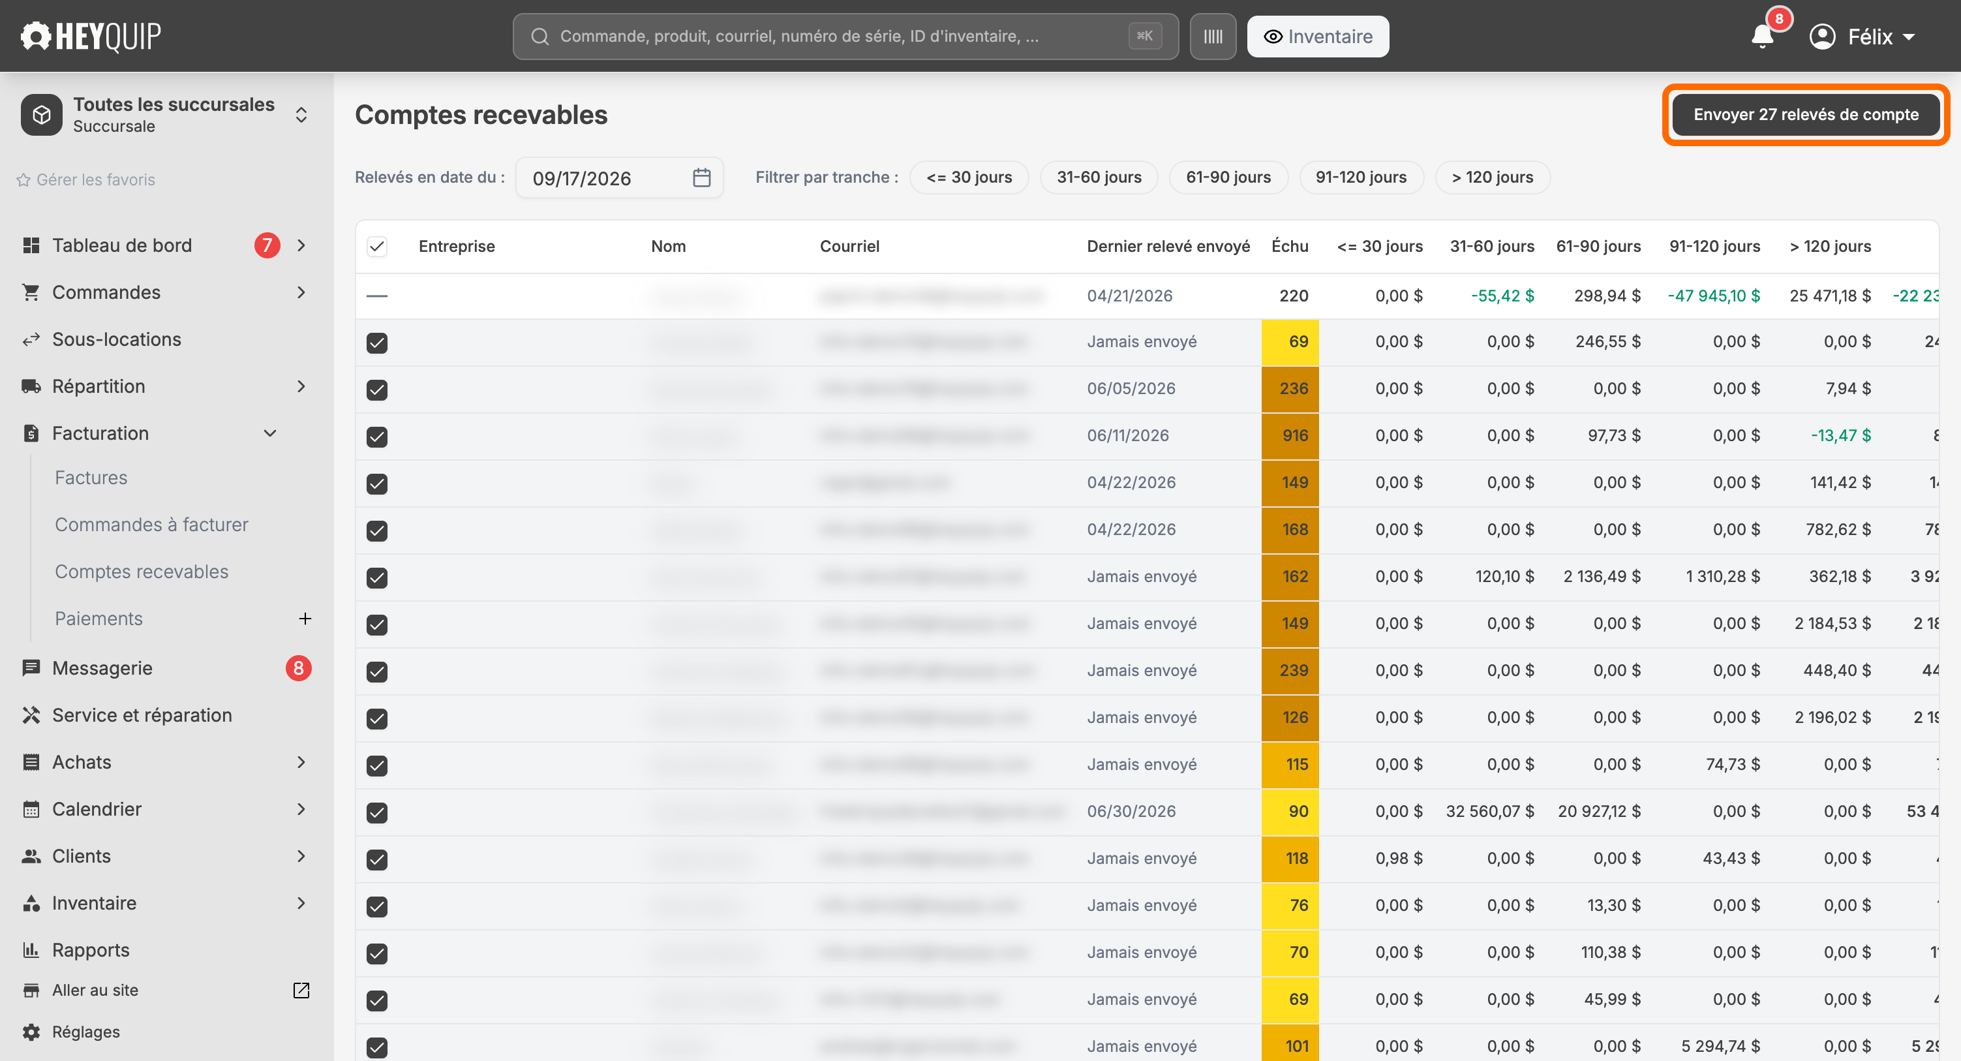Collapse the Facturation section
This screenshot has height=1061, width=1961.
point(269,433)
